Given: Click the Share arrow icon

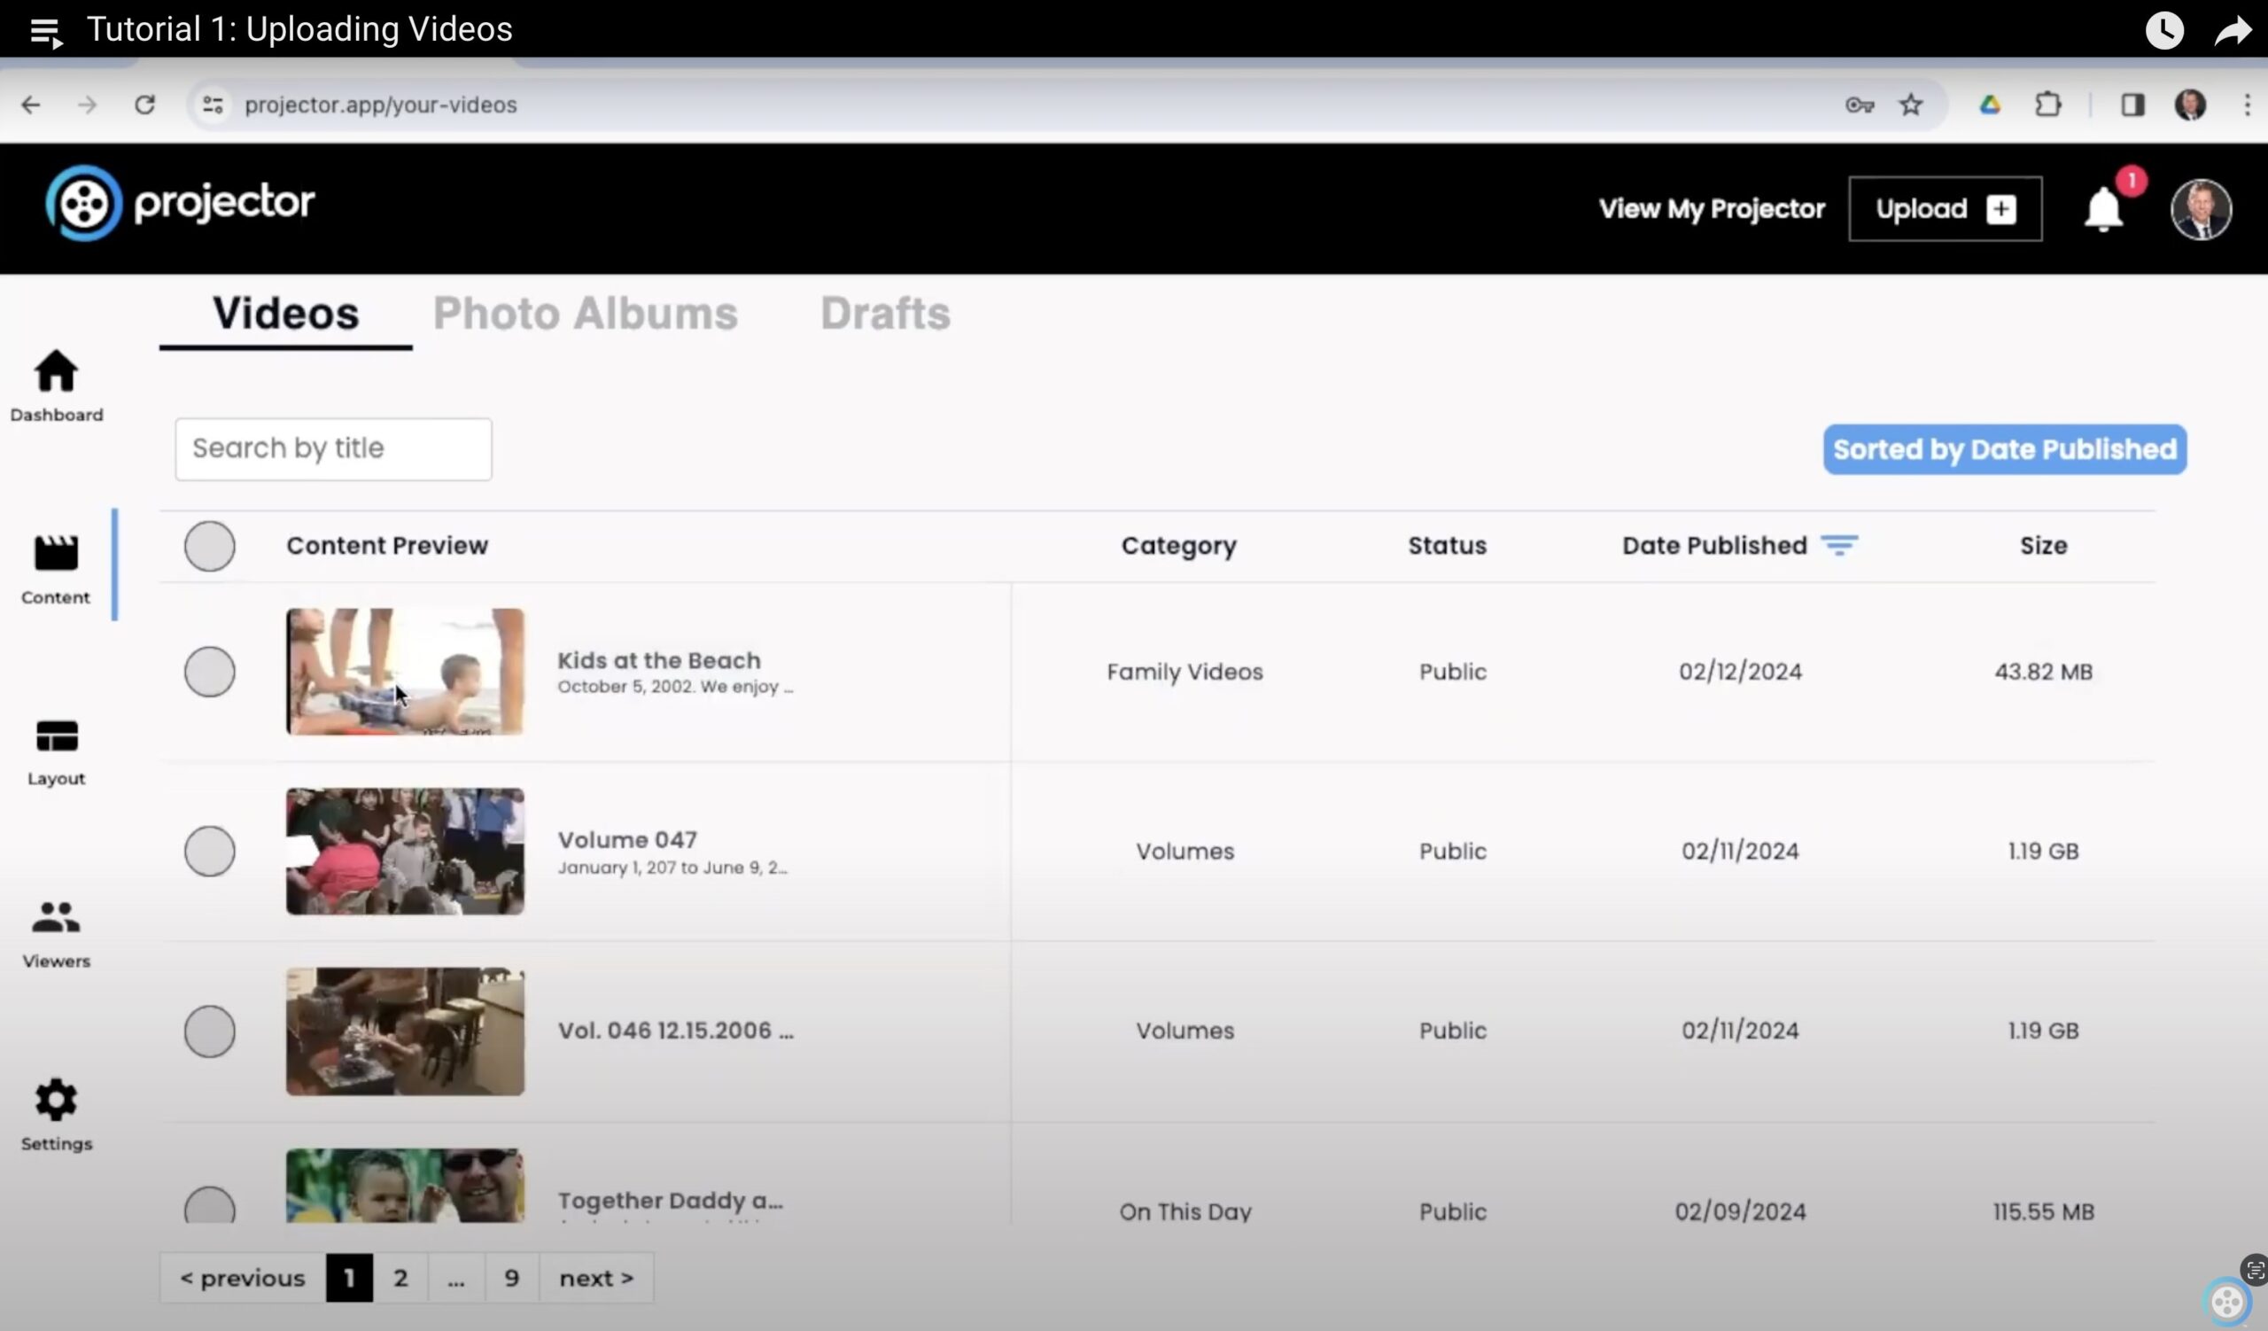Looking at the screenshot, I should click(x=2232, y=31).
